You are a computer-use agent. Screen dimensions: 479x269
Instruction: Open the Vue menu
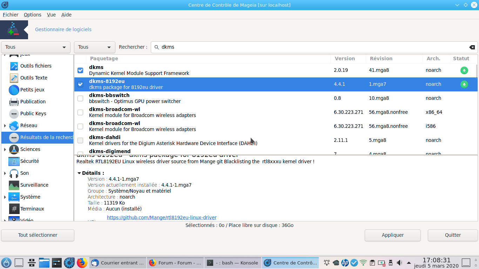pyautogui.click(x=51, y=15)
